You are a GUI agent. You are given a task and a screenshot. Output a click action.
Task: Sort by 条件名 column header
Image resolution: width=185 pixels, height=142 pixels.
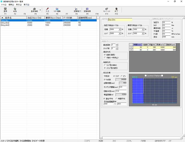(x=13, y=18)
